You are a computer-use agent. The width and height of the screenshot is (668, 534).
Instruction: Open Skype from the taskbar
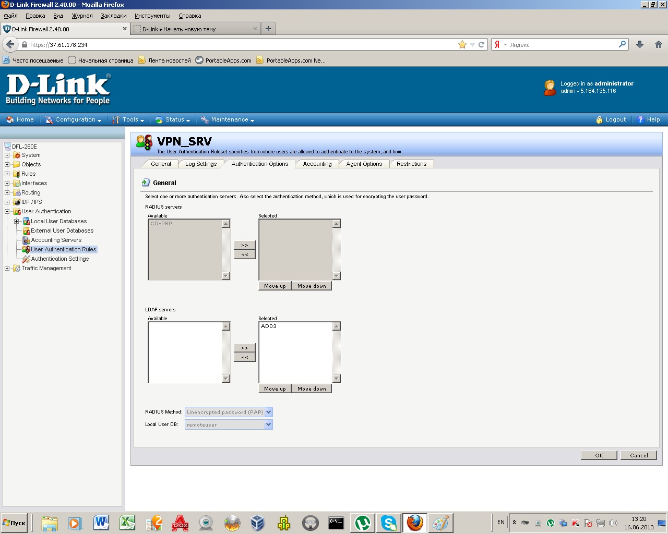pos(389,523)
